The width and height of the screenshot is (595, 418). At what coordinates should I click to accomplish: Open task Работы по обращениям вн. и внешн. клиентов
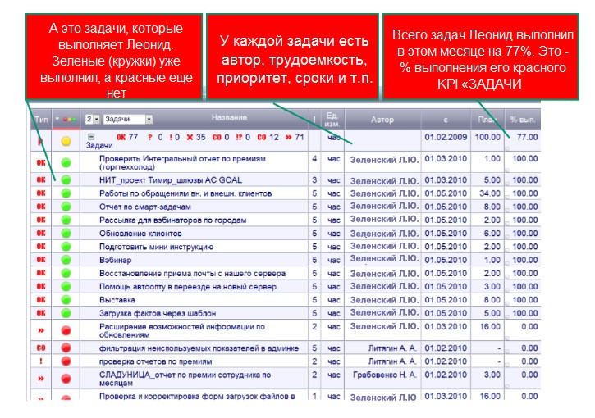(185, 193)
